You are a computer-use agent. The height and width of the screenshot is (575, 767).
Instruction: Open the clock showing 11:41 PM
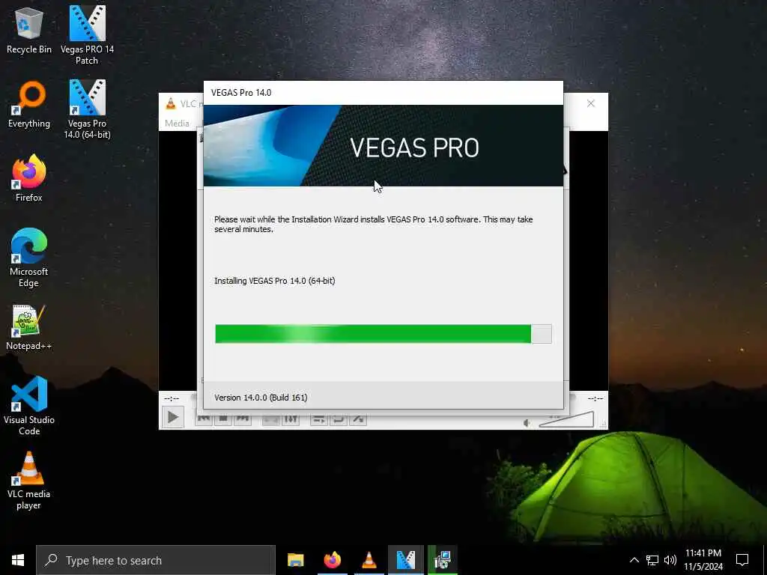(x=703, y=560)
